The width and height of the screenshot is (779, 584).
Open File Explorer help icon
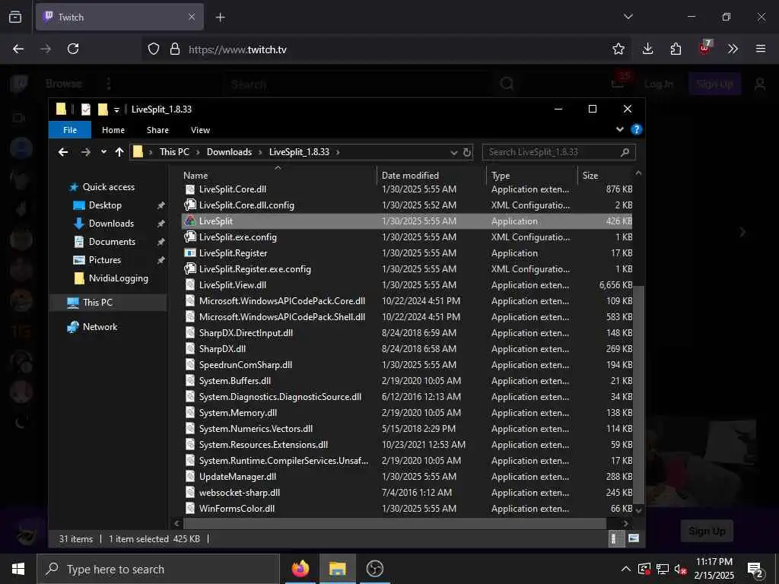[x=636, y=129]
